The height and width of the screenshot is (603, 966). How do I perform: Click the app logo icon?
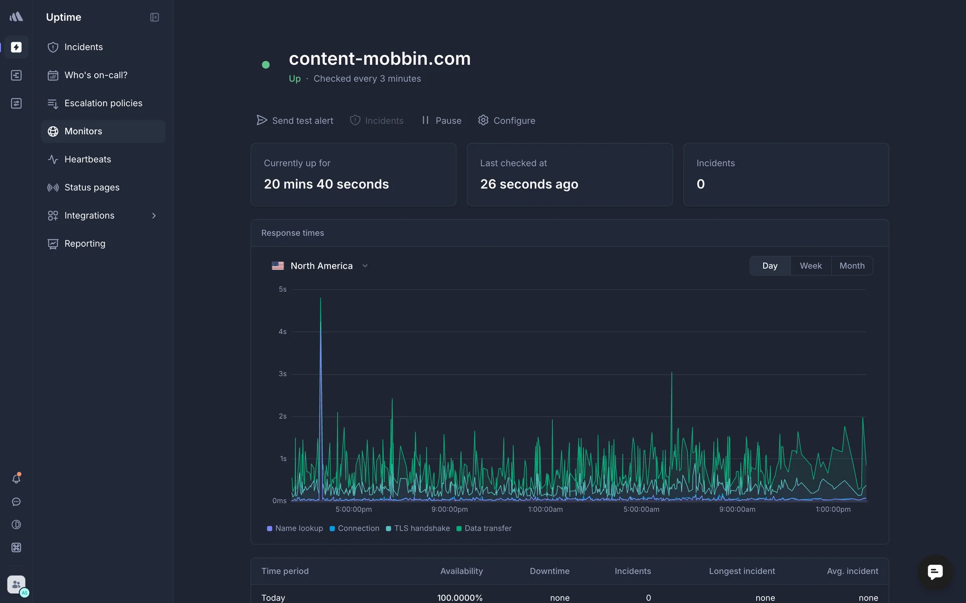tap(16, 17)
